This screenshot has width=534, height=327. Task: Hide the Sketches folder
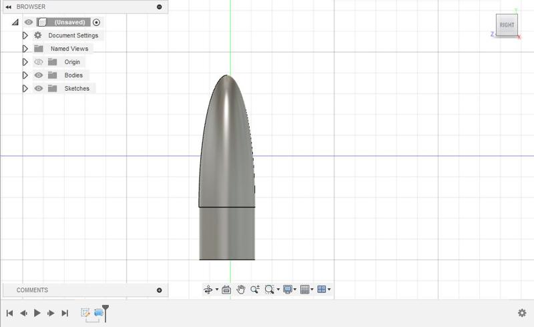click(39, 88)
